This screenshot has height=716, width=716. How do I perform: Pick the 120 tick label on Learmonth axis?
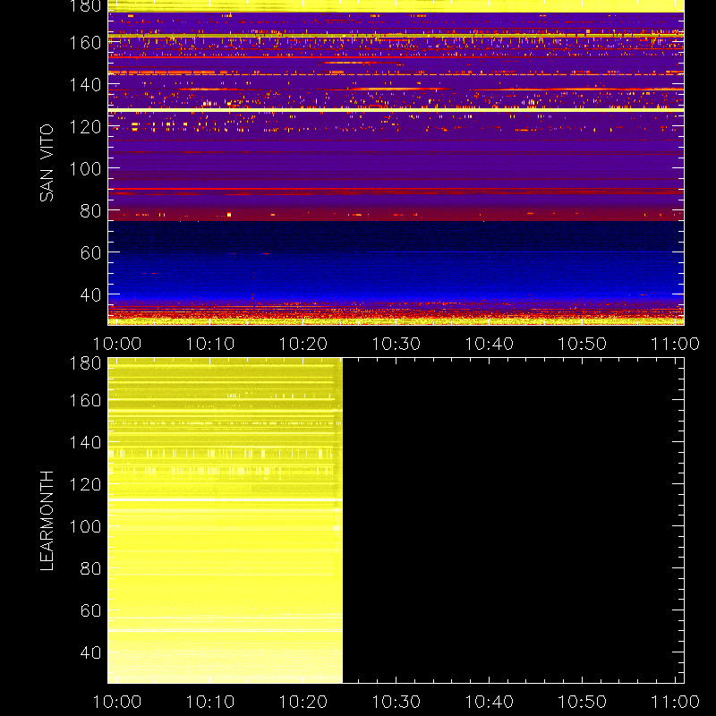pyautogui.click(x=85, y=484)
